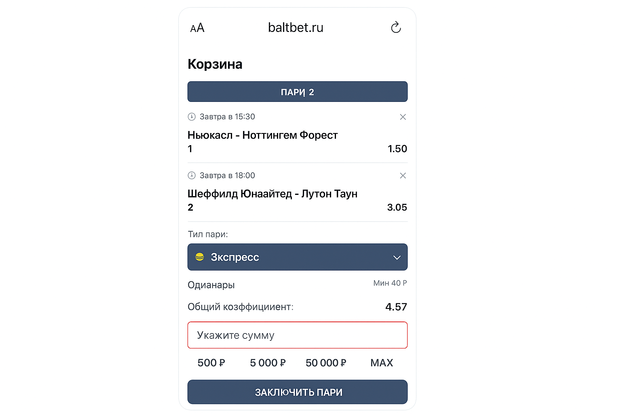Click the page refresh icon

point(396,27)
